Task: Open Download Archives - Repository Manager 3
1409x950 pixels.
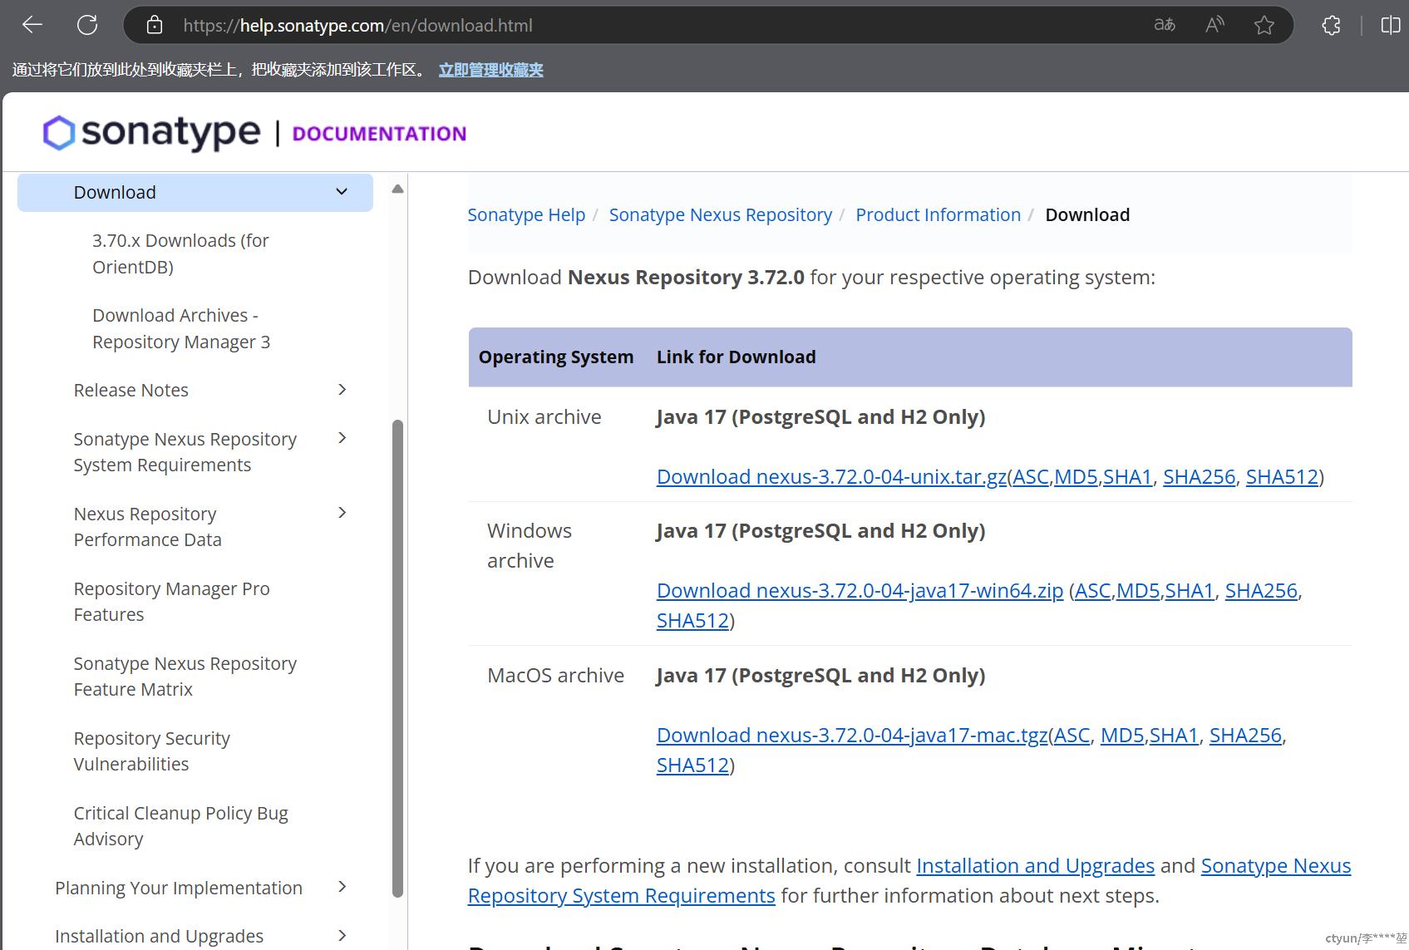Action: [x=181, y=328]
